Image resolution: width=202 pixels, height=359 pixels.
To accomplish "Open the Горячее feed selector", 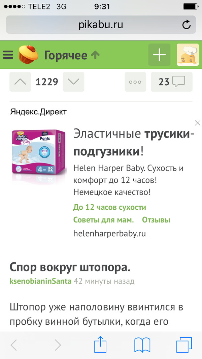I will (72, 55).
